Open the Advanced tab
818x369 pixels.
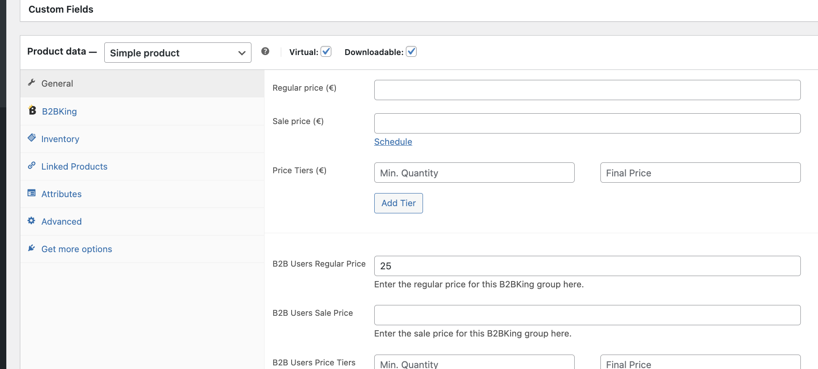coord(142,221)
